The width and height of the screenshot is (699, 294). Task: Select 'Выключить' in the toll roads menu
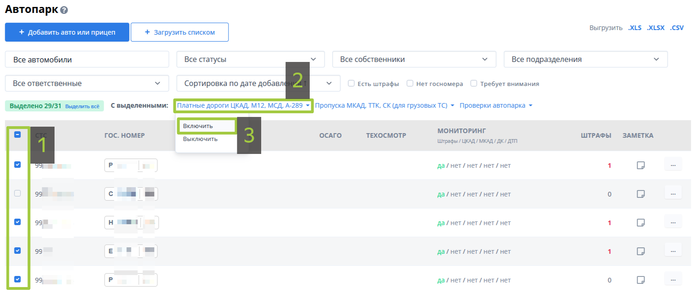pyautogui.click(x=200, y=139)
